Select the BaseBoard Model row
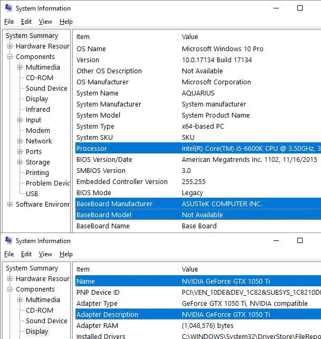This screenshot has width=321, height=339. click(198, 215)
